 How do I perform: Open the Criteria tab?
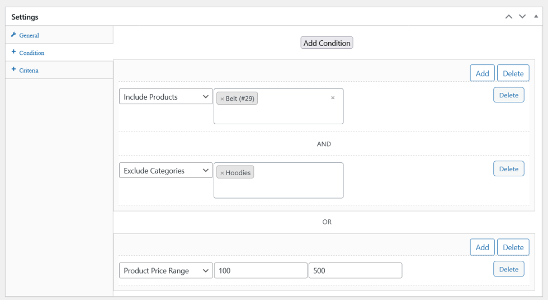[x=29, y=71]
